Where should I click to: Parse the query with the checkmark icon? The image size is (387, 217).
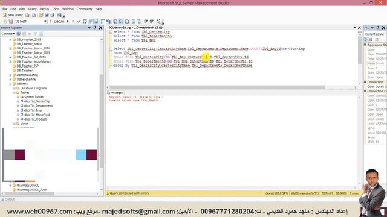tap(79, 22)
